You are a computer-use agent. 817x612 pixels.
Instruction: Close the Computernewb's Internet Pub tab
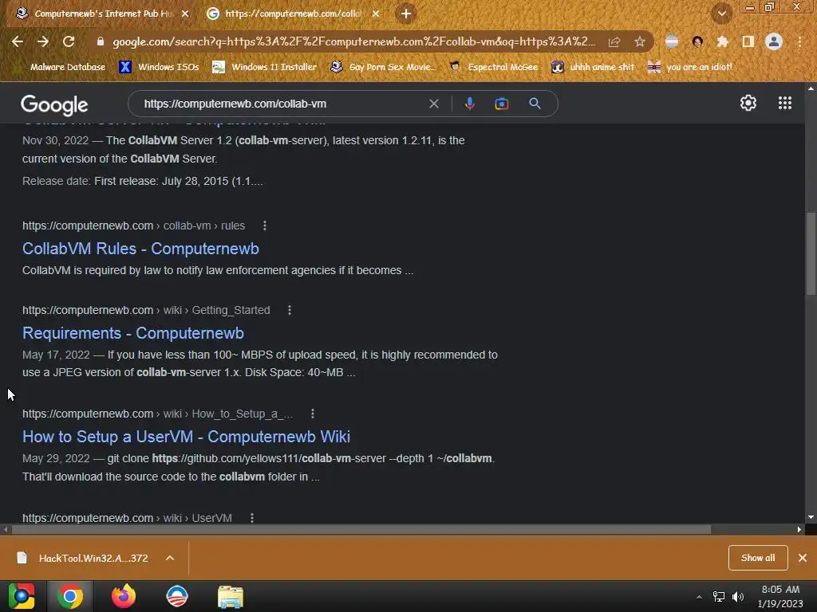(185, 14)
